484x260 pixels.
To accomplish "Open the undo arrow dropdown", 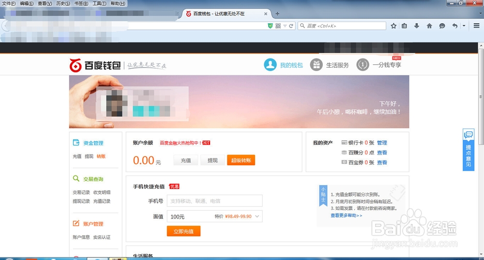I will (464, 26).
